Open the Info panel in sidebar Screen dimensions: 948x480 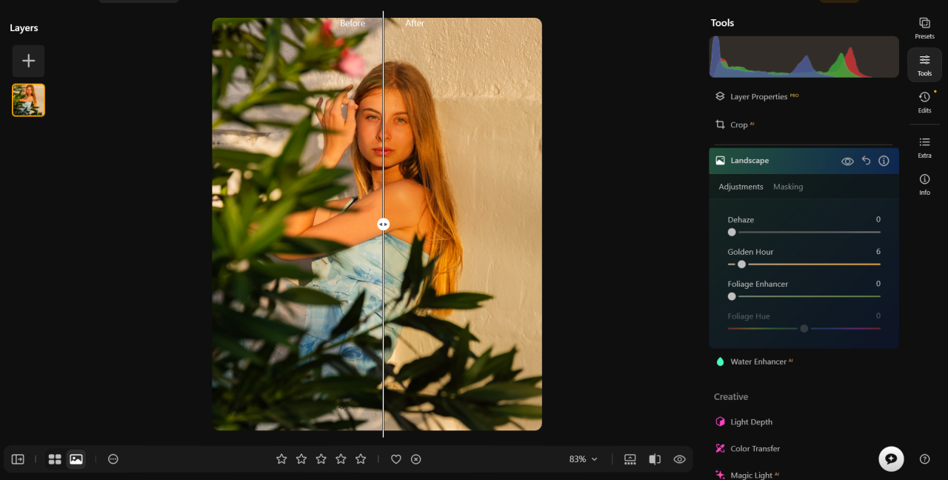pyautogui.click(x=924, y=184)
